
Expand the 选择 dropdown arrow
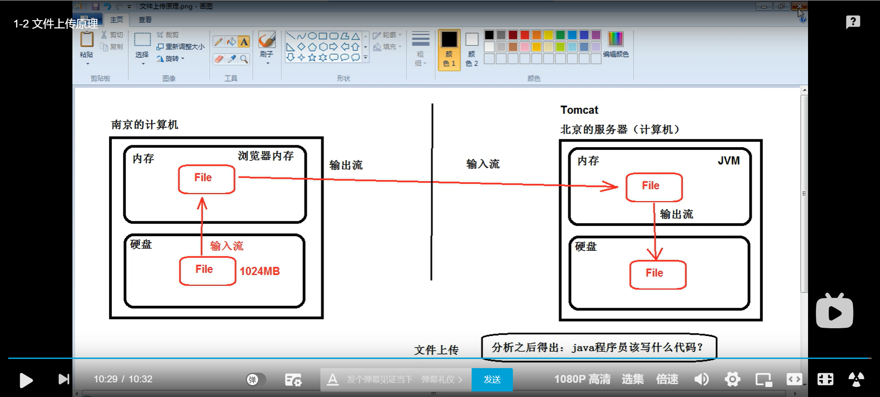coord(143,64)
